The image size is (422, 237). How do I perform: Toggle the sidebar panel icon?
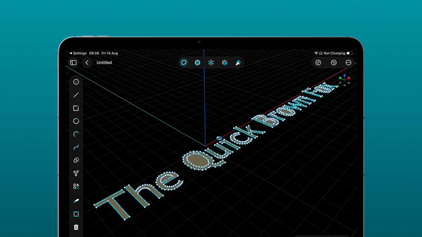pyautogui.click(x=73, y=62)
